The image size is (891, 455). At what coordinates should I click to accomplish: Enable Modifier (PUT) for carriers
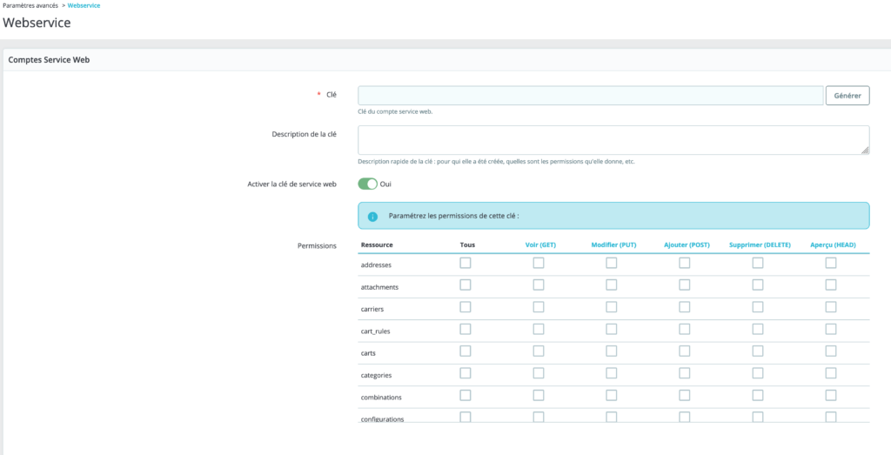coord(612,307)
